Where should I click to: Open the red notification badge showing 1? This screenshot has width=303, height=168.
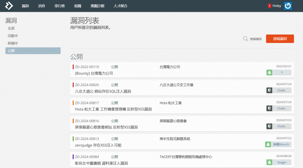tap(269, 6)
